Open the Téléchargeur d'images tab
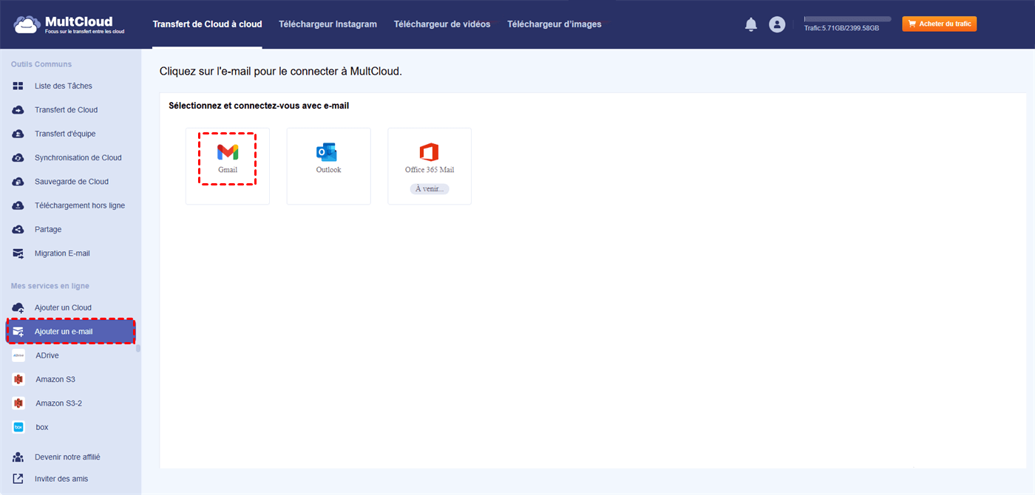The image size is (1035, 495). (x=554, y=24)
